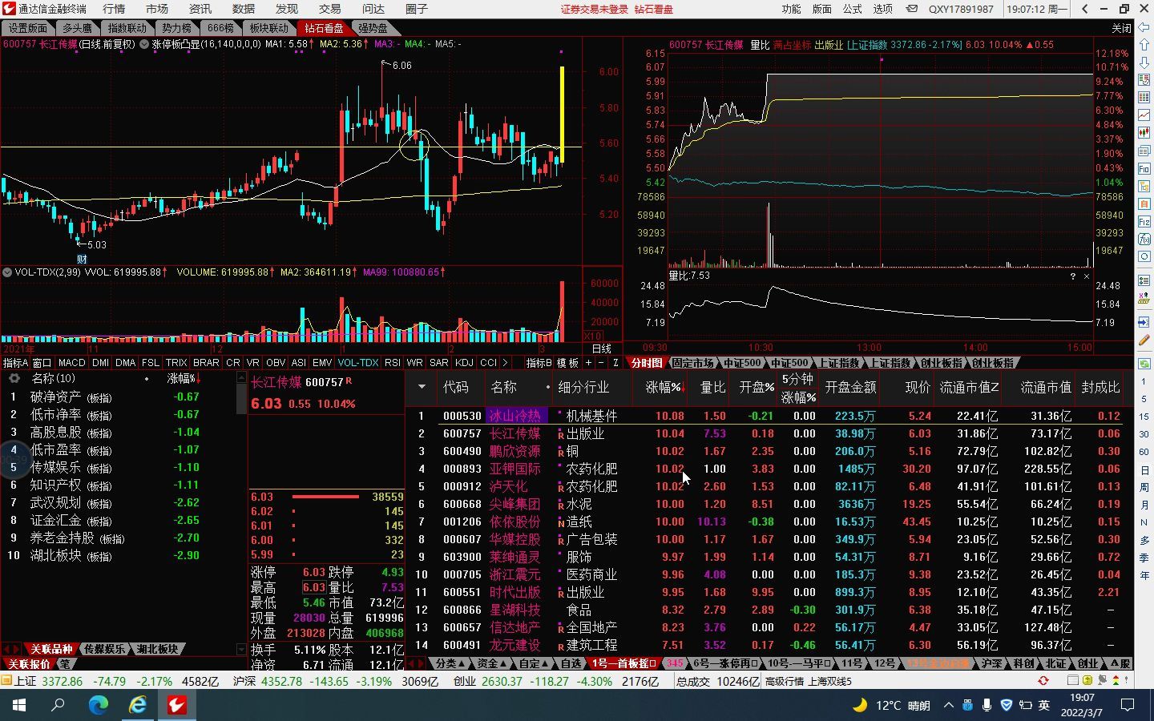Open Microsoft Edge from taskbar
1154x721 pixels.
98,705
